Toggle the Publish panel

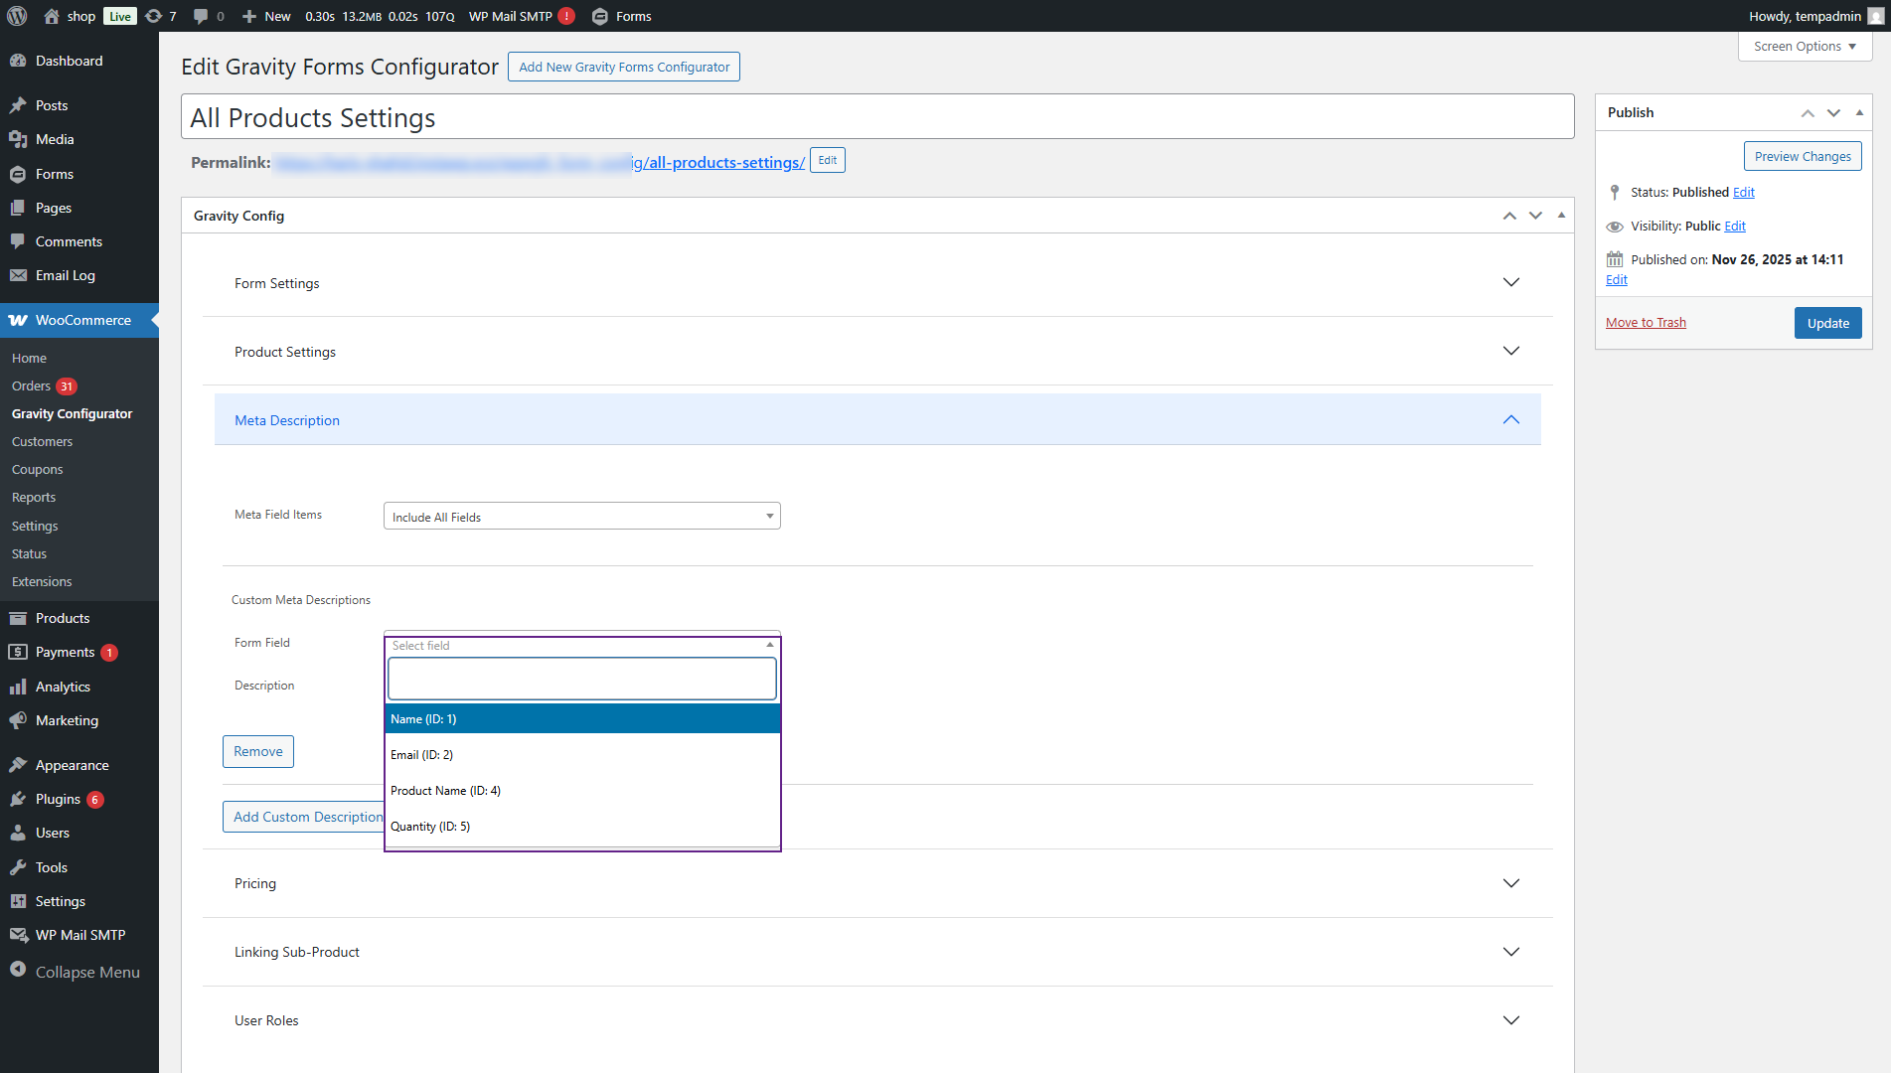[x=1859, y=112]
